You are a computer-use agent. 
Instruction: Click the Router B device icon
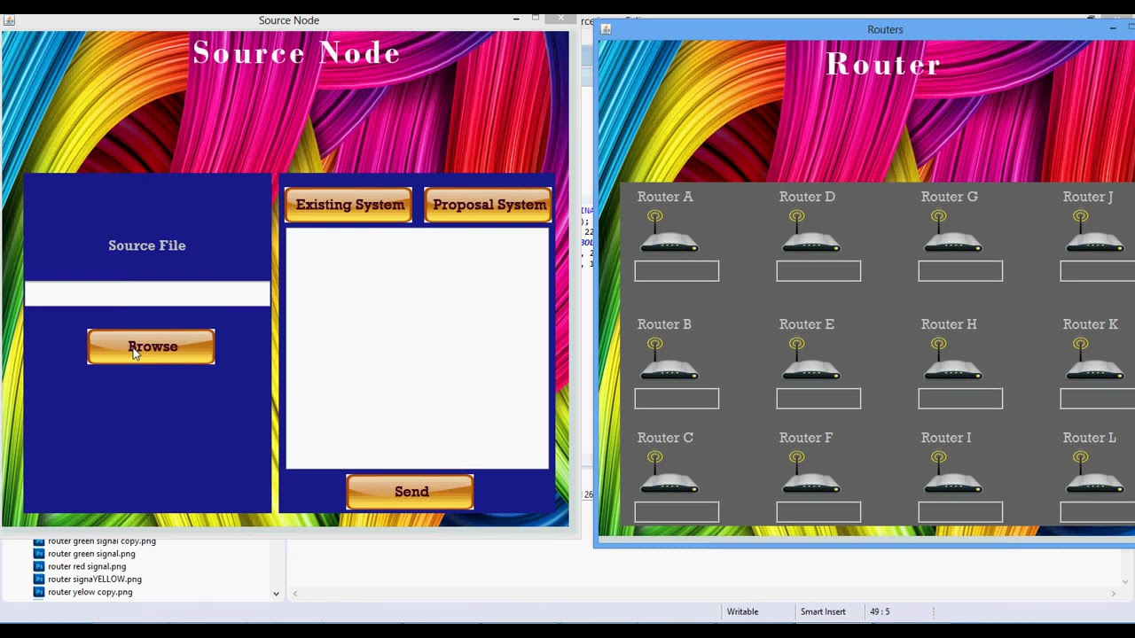click(669, 360)
